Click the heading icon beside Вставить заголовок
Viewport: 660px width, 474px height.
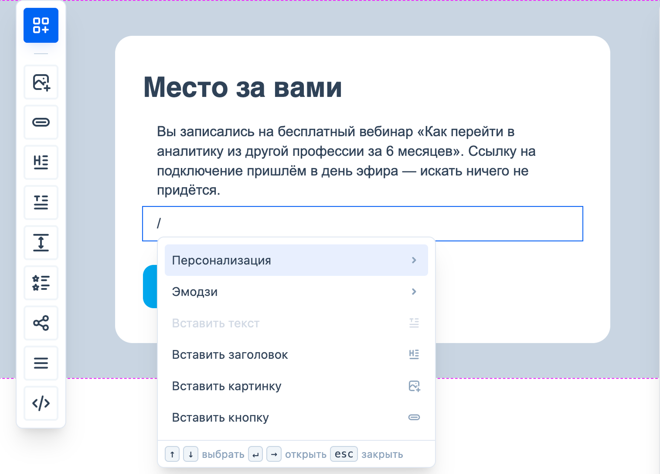coord(414,354)
